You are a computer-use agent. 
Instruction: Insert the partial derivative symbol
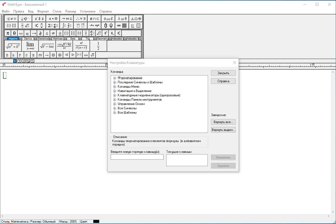point(40,33)
